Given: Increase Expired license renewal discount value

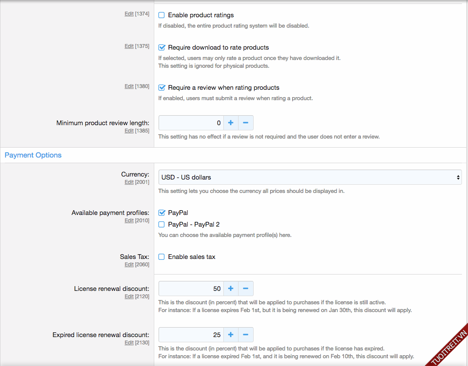Looking at the screenshot, I should tap(231, 335).
